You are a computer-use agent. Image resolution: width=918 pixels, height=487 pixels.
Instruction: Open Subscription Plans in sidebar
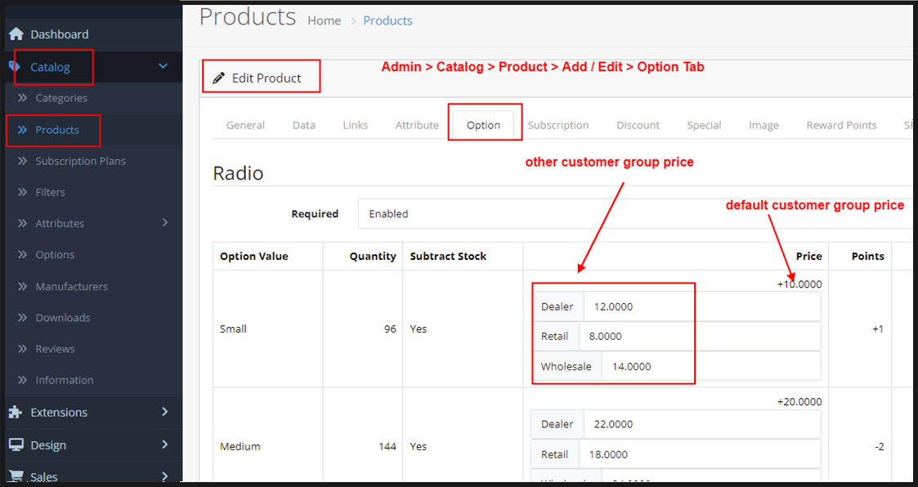[x=80, y=161]
